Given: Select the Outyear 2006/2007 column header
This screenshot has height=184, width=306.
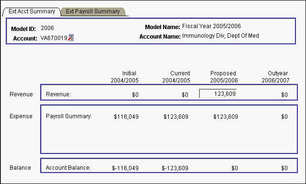Looking at the screenshot, I should coord(275,77).
